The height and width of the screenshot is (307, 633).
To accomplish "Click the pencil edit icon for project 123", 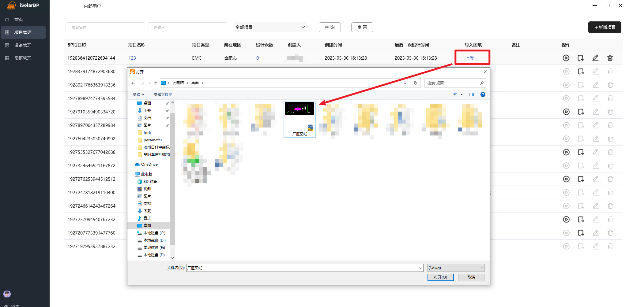I will (595, 58).
